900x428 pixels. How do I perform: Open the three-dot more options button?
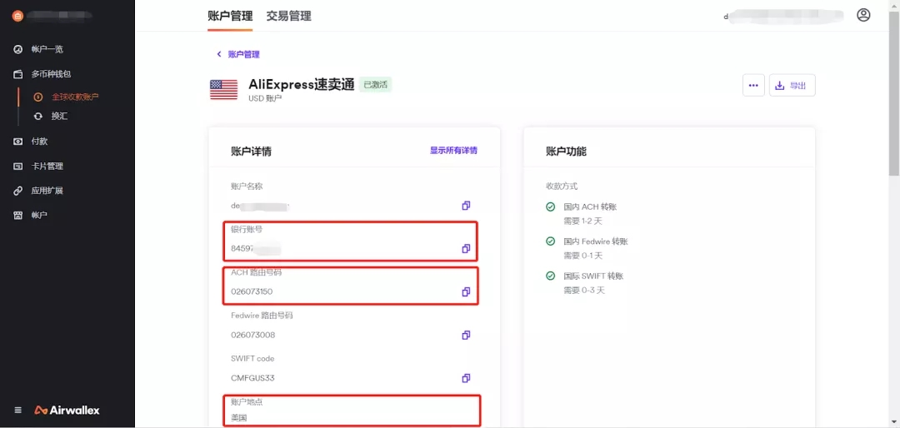(753, 86)
